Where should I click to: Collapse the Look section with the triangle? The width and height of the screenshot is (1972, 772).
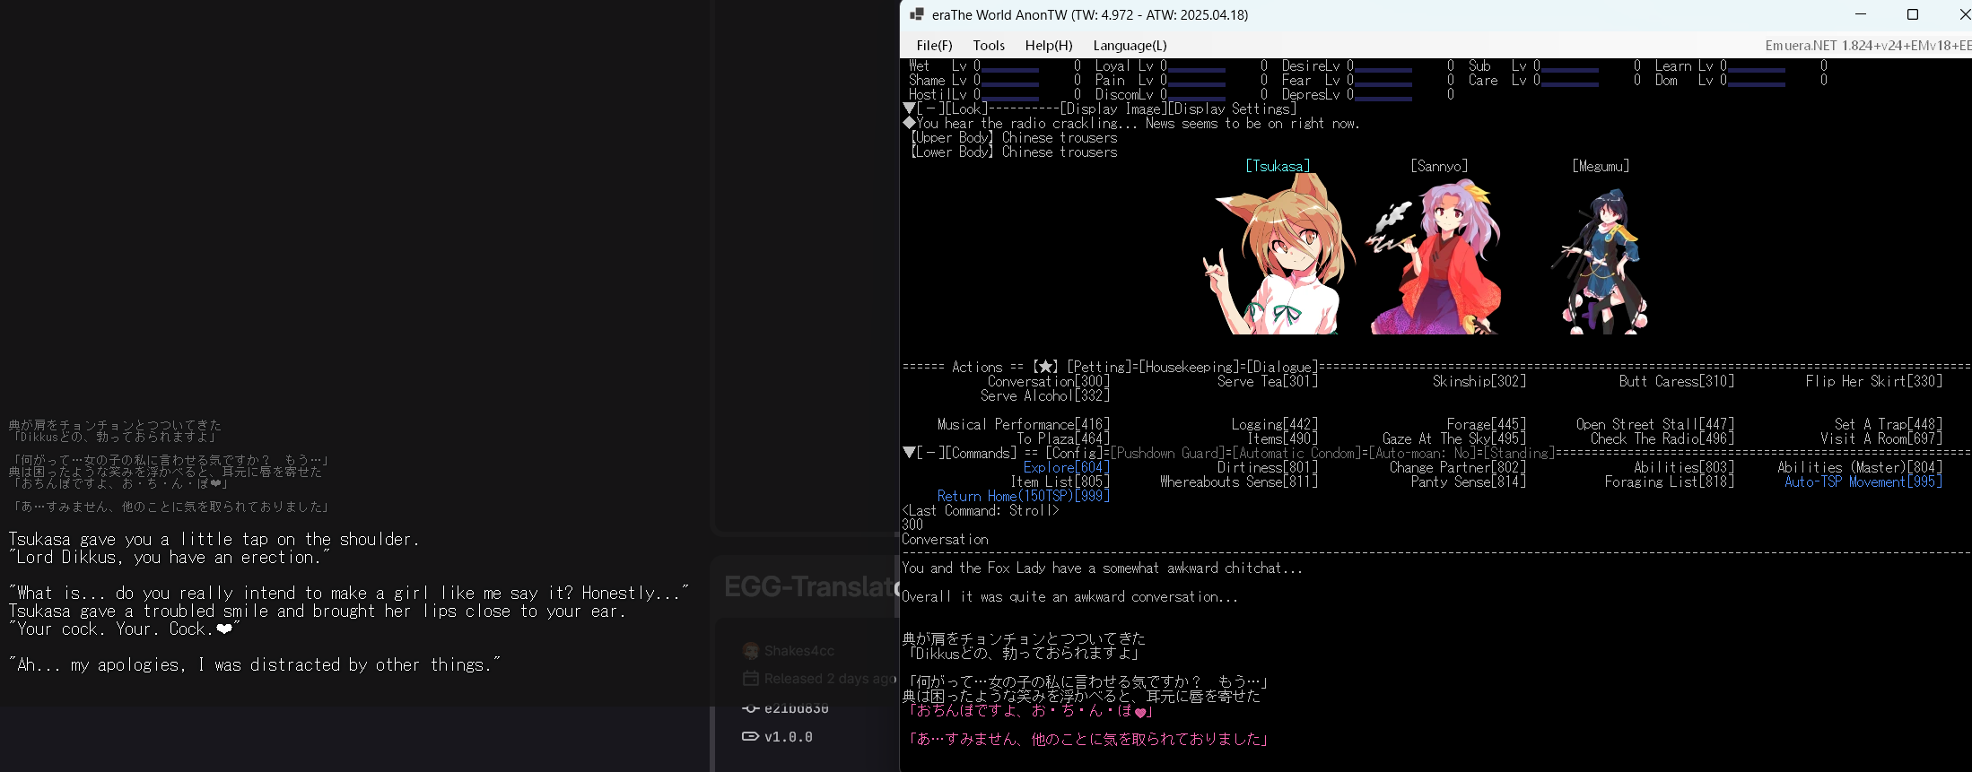pyautogui.click(x=909, y=109)
